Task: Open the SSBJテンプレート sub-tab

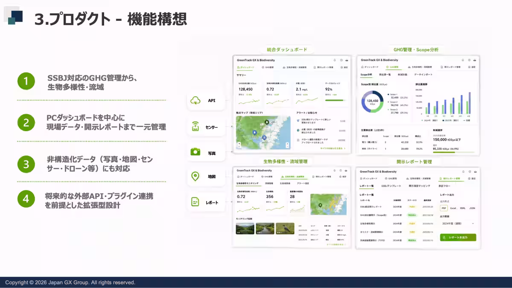Action: [391, 186]
